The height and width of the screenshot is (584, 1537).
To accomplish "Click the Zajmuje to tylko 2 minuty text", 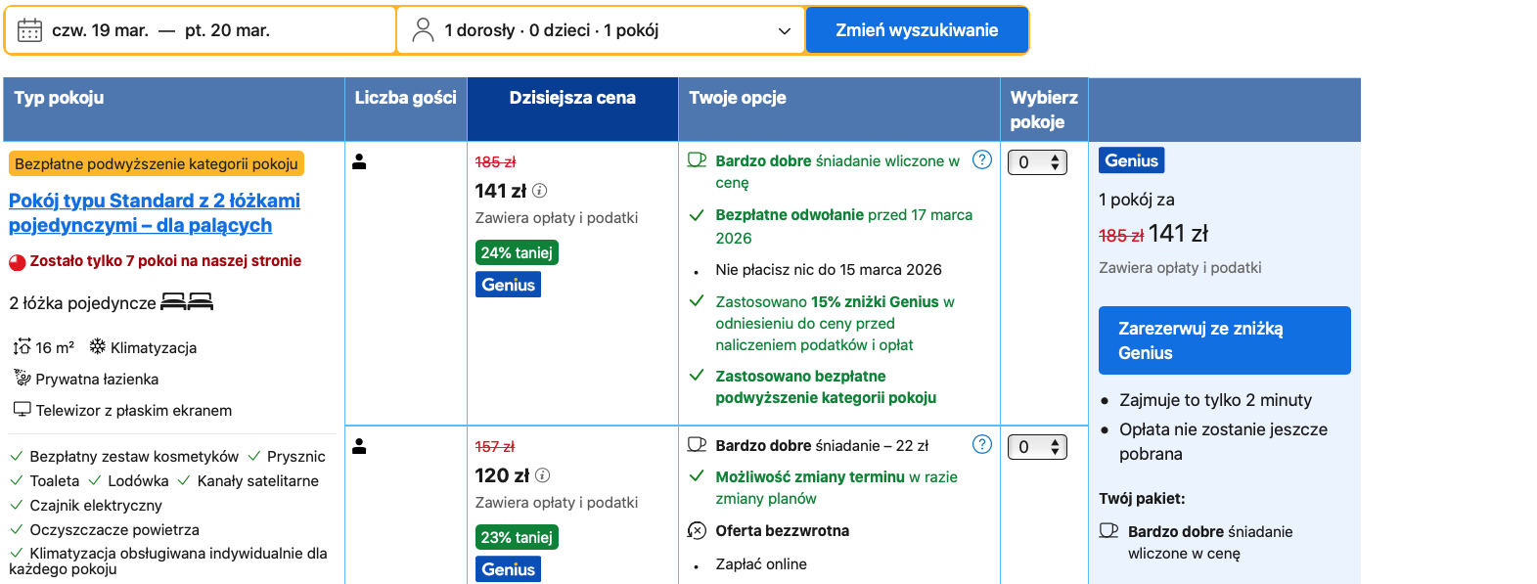I will click(x=1216, y=400).
